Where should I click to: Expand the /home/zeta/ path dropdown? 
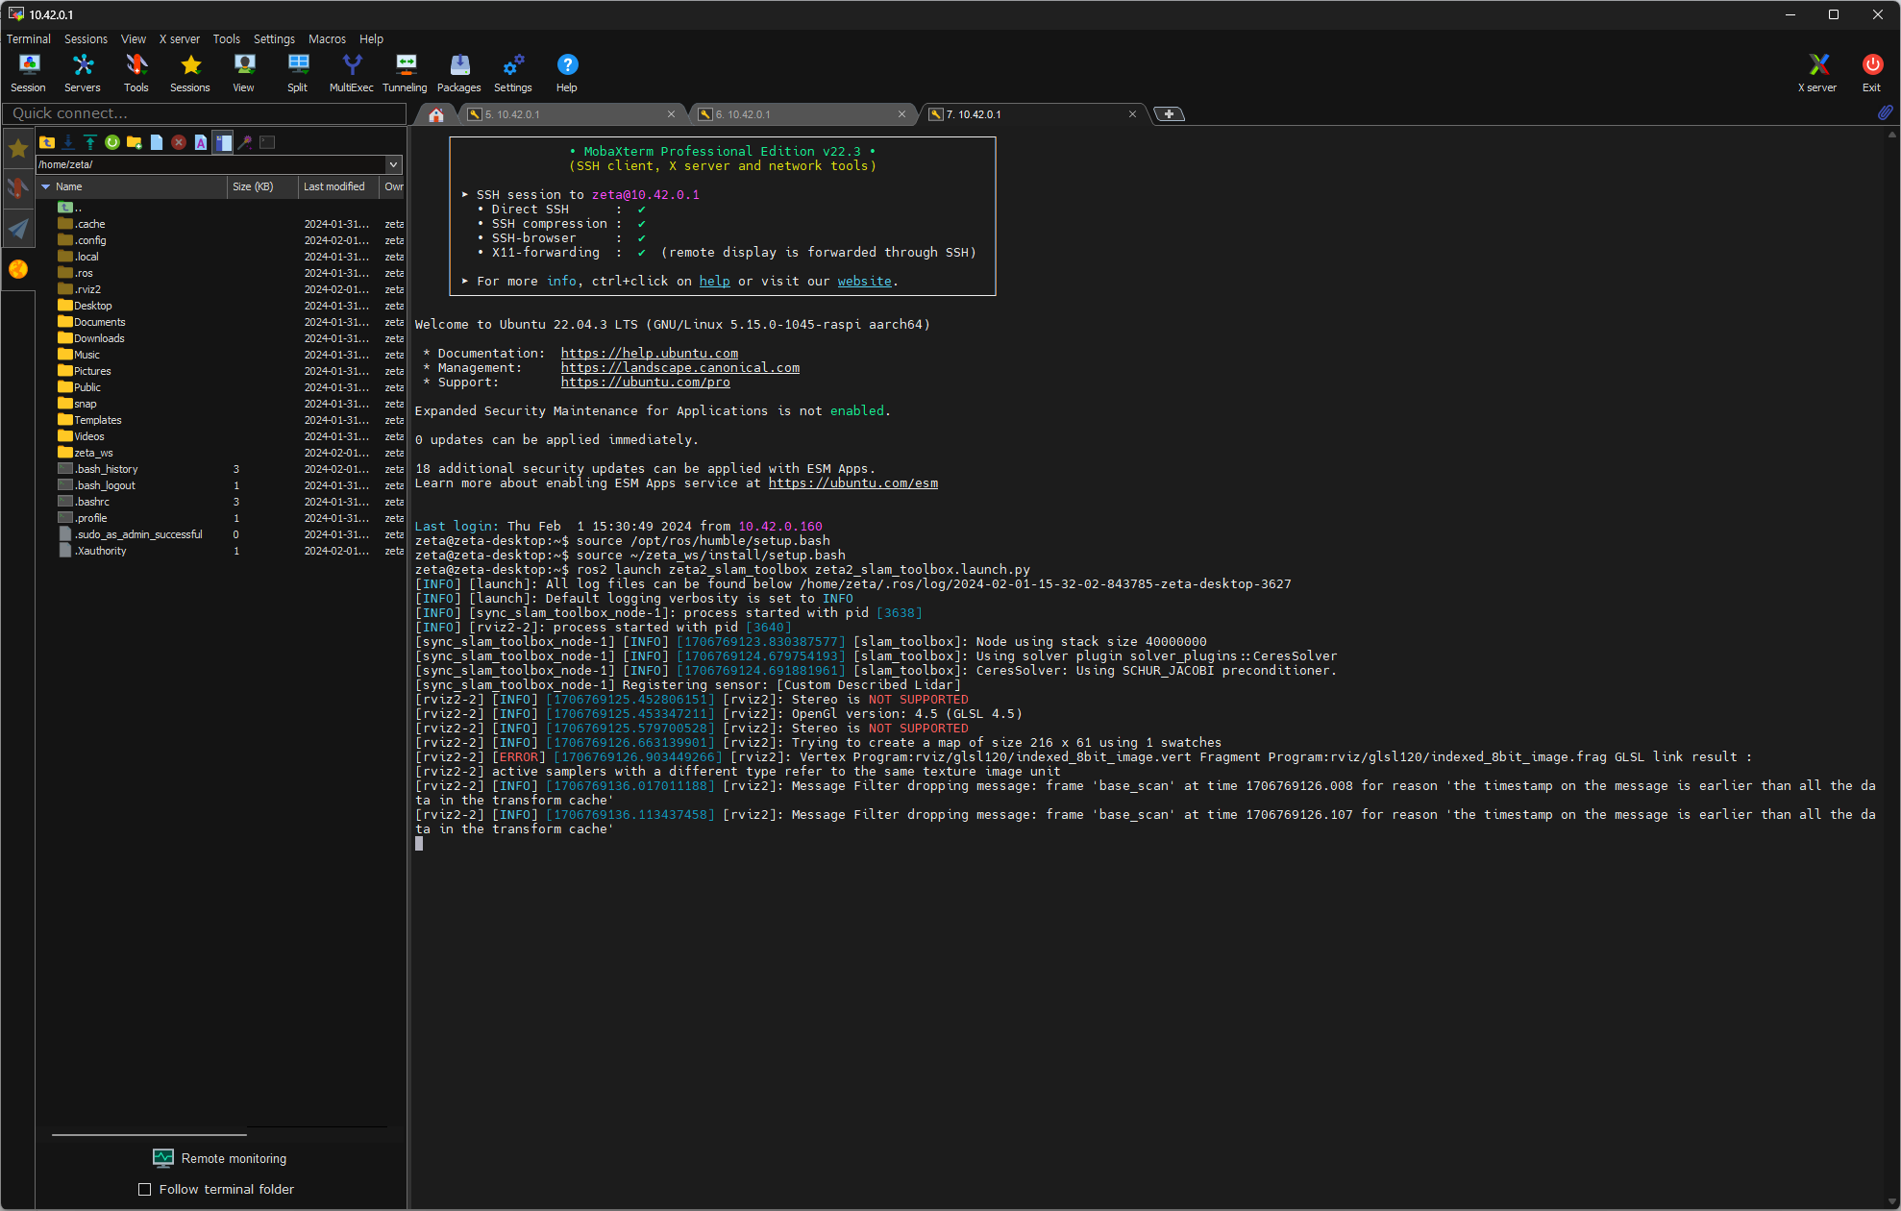click(x=393, y=164)
